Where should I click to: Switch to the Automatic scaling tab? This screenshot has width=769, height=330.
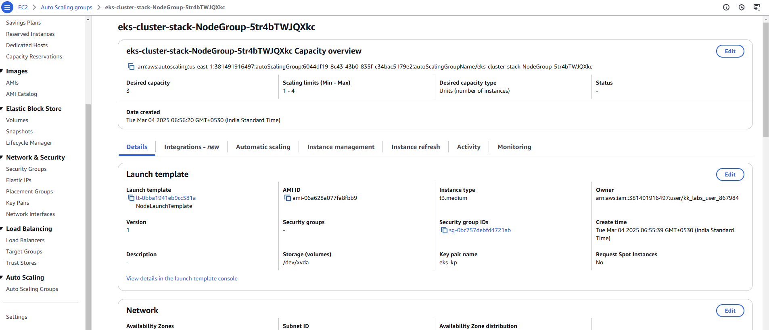click(263, 147)
